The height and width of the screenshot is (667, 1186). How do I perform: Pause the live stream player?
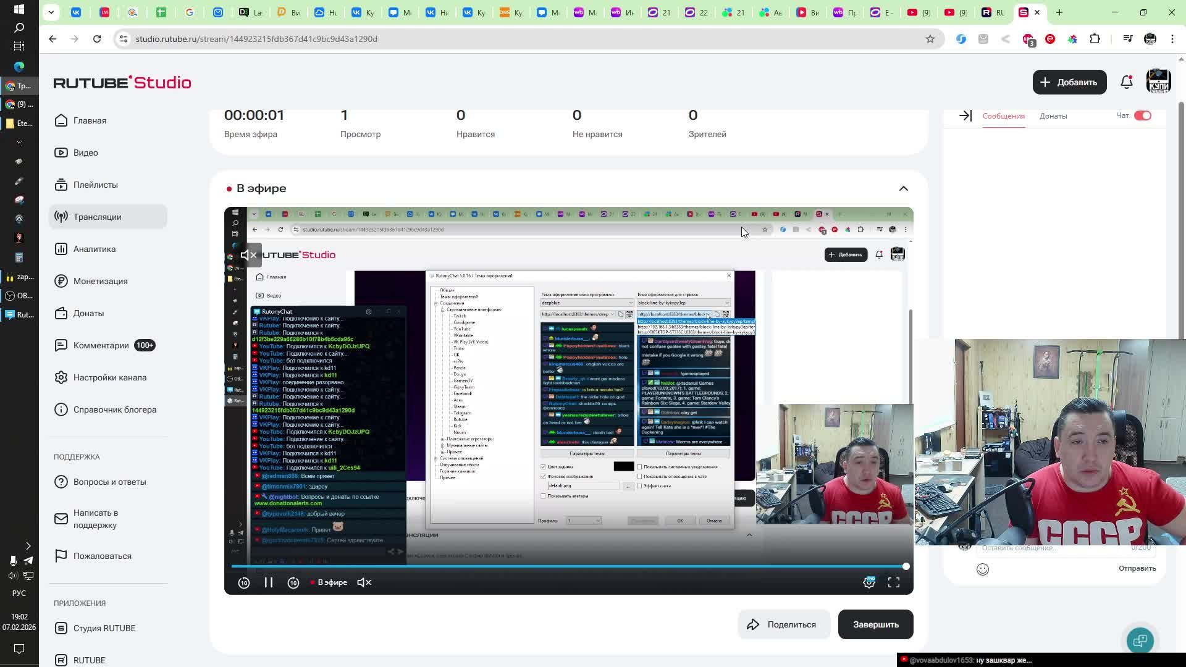(x=269, y=582)
